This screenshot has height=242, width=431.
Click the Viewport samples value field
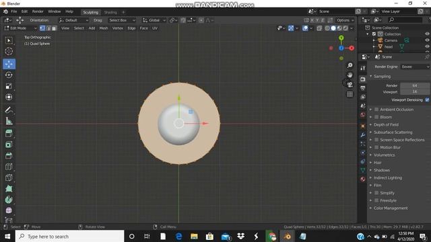coord(415,91)
